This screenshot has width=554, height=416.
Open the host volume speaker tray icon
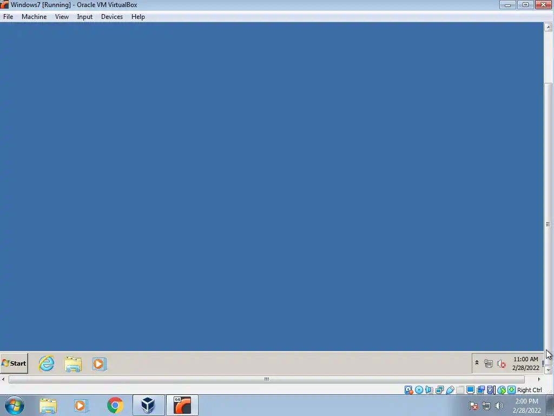point(499,406)
